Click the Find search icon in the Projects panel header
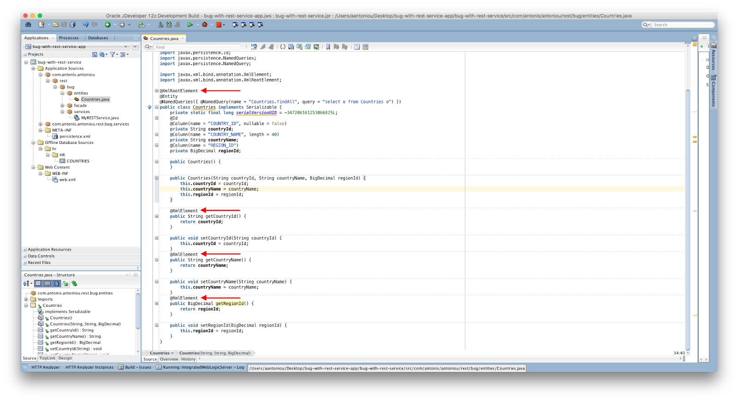 [x=95, y=54]
